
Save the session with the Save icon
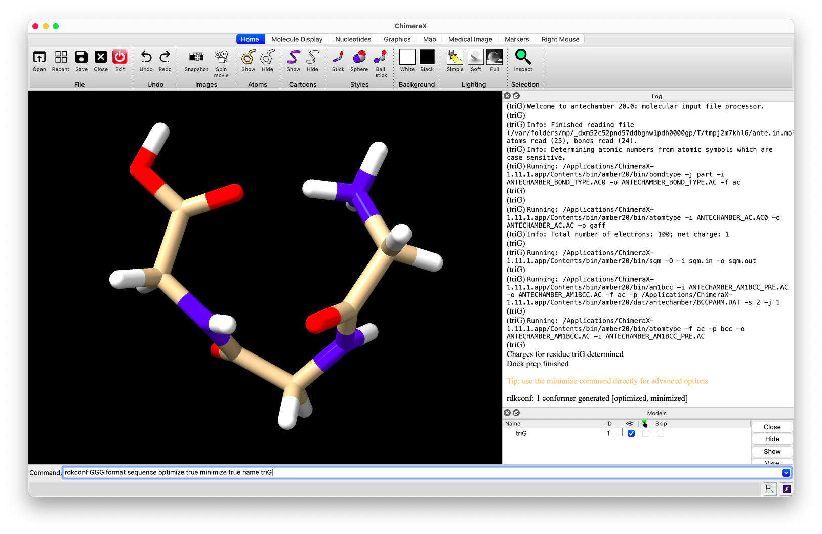[81, 61]
